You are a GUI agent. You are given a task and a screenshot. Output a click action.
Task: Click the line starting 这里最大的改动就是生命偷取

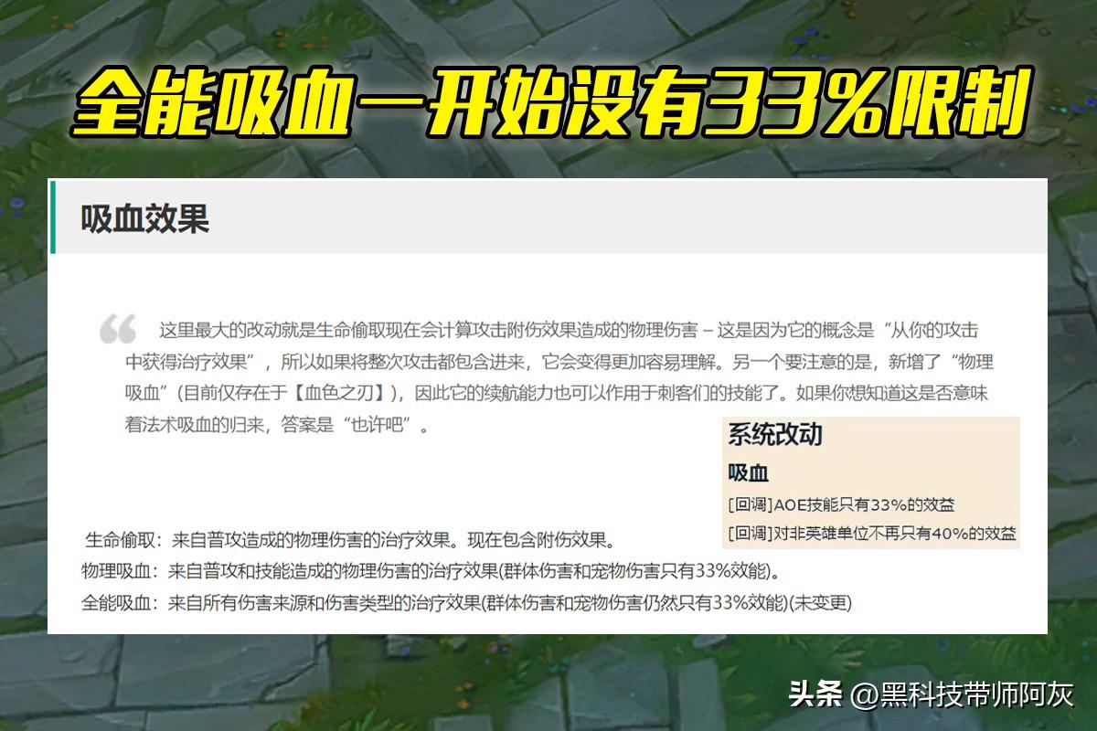click(x=569, y=330)
